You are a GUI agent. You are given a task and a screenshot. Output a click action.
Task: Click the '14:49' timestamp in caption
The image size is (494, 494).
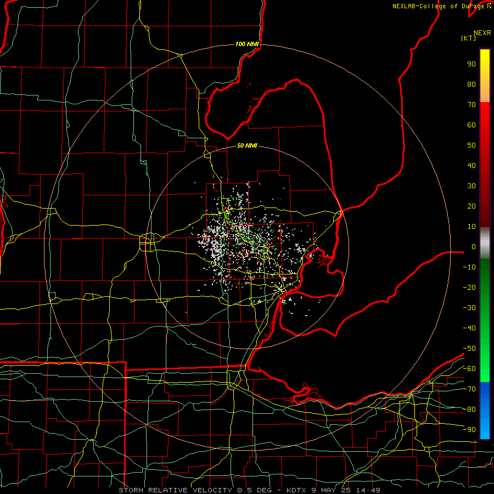tap(368, 490)
